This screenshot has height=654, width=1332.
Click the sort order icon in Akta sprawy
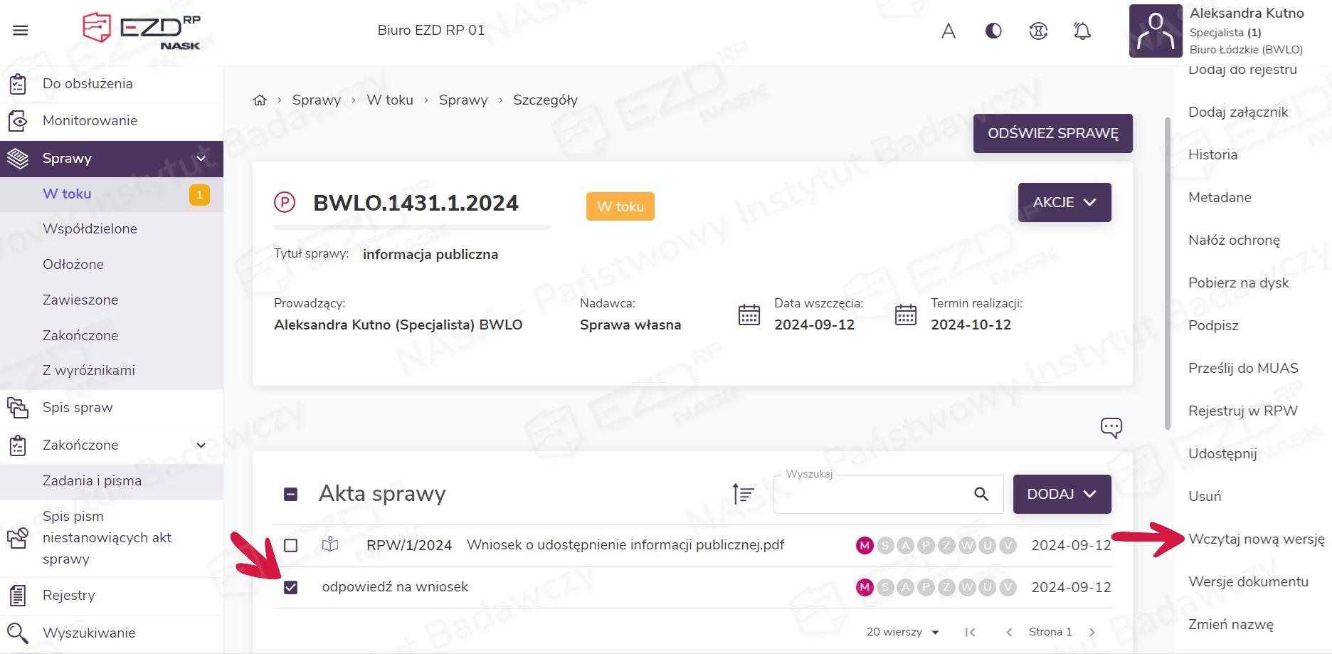click(743, 493)
